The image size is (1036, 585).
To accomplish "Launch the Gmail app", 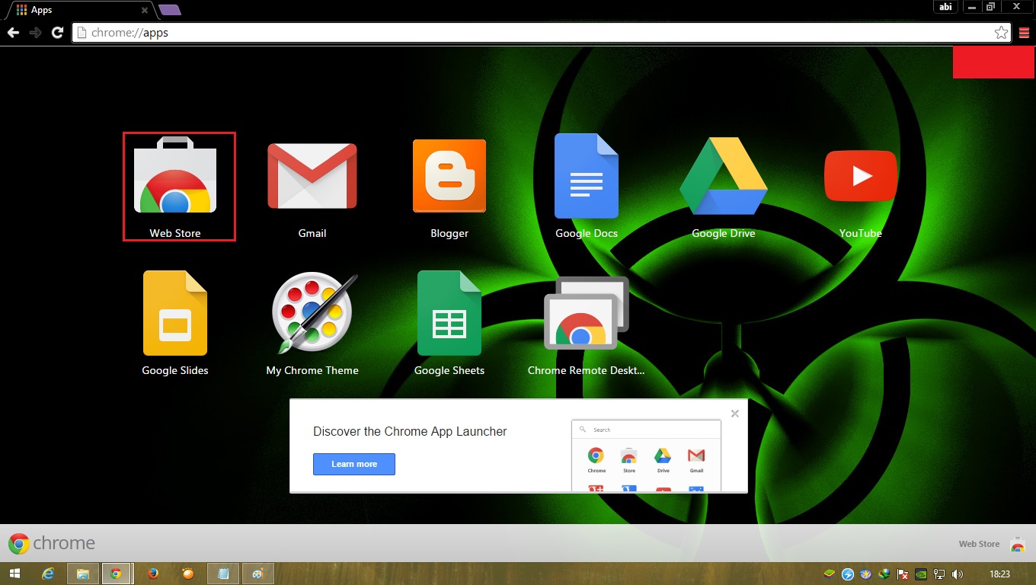I will pyautogui.click(x=312, y=187).
